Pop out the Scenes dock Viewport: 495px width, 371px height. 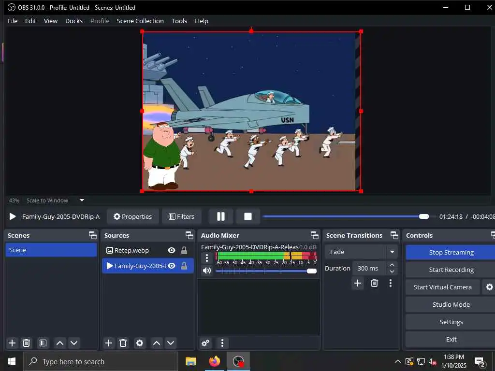pyautogui.click(x=92, y=235)
